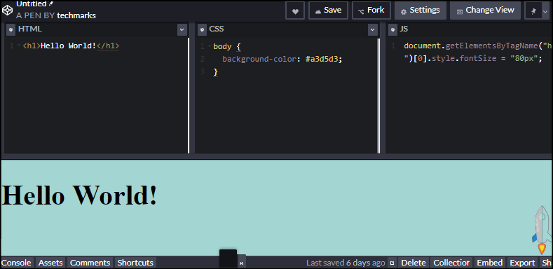Screen dimensions: 553x269
Task: Open the Assets panel
Action: [x=50, y=263]
